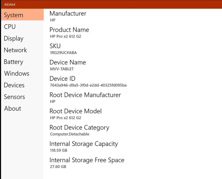Show the Devices section
Image resolution: width=222 pixels, height=179 pixels.
(x=22, y=85)
